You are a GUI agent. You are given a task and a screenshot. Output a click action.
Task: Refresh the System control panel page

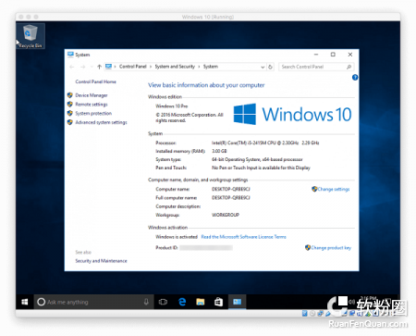tap(270, 67)
